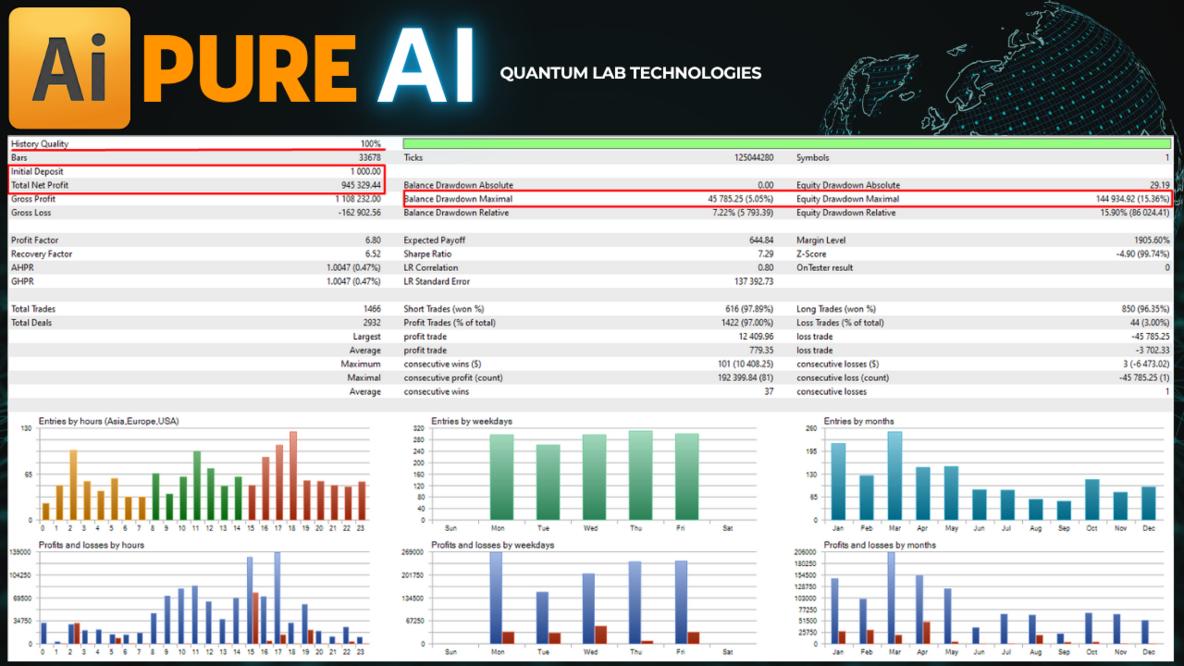Click the red Apr loss bar in months chart
The width and height of the screenshot is (1184, 666).
[x=927, y=633]
